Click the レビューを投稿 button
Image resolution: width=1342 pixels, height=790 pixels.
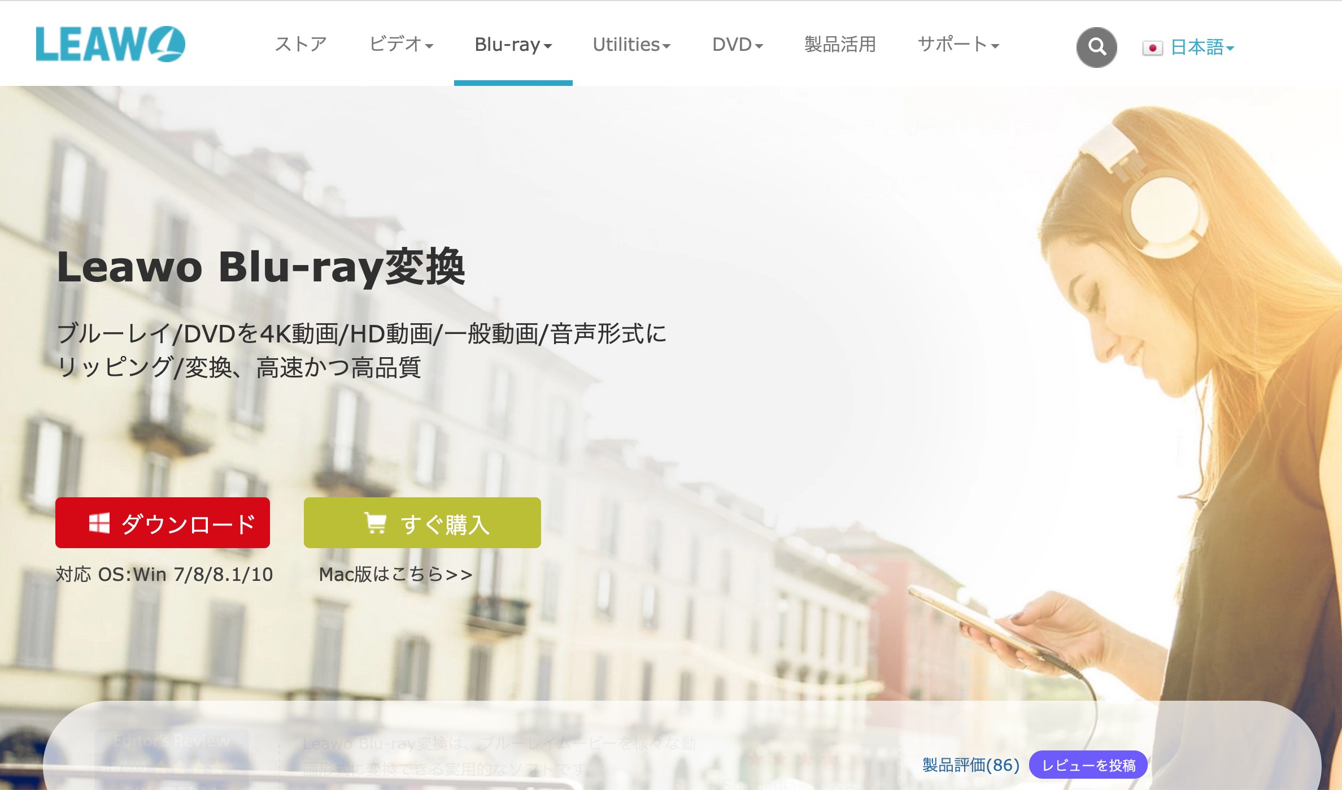[1088, 765]
